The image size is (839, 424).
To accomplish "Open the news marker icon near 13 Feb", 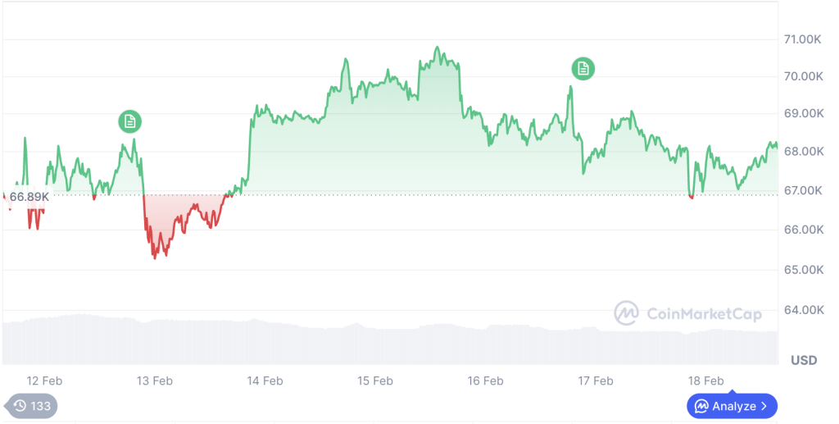I will pos(129,121).
